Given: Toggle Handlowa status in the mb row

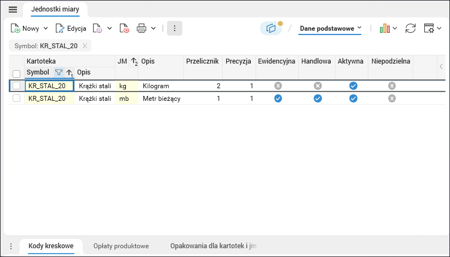Looking at the screenshot, I should (318, 98).
